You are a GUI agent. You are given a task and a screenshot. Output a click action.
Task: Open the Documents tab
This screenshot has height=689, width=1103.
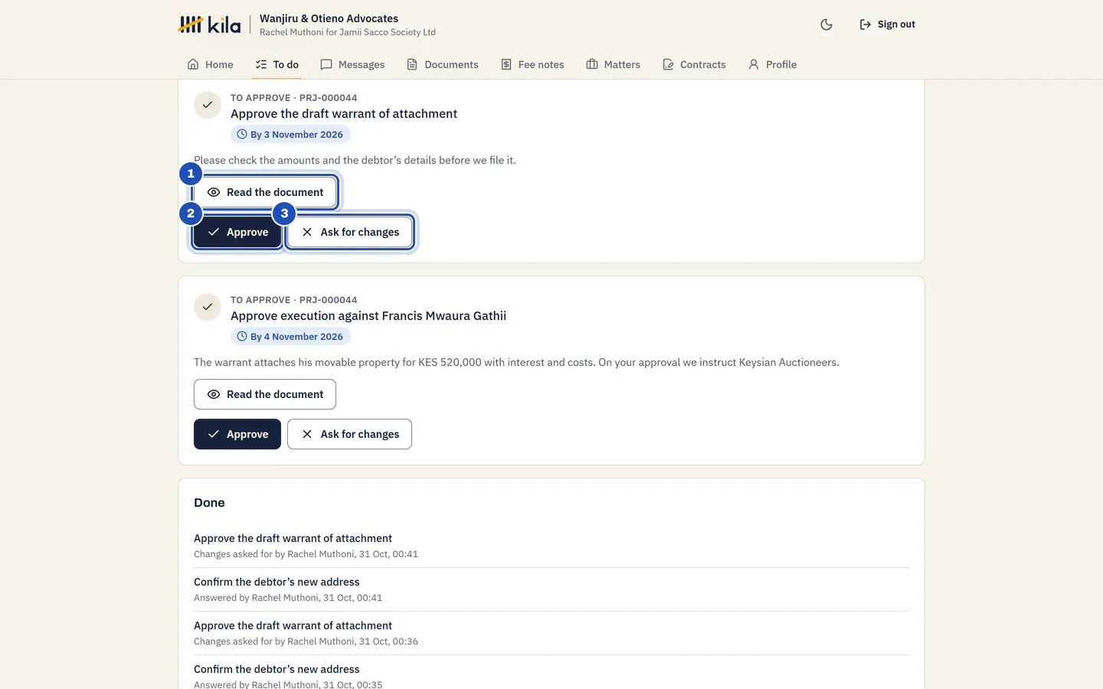point(443,64)
